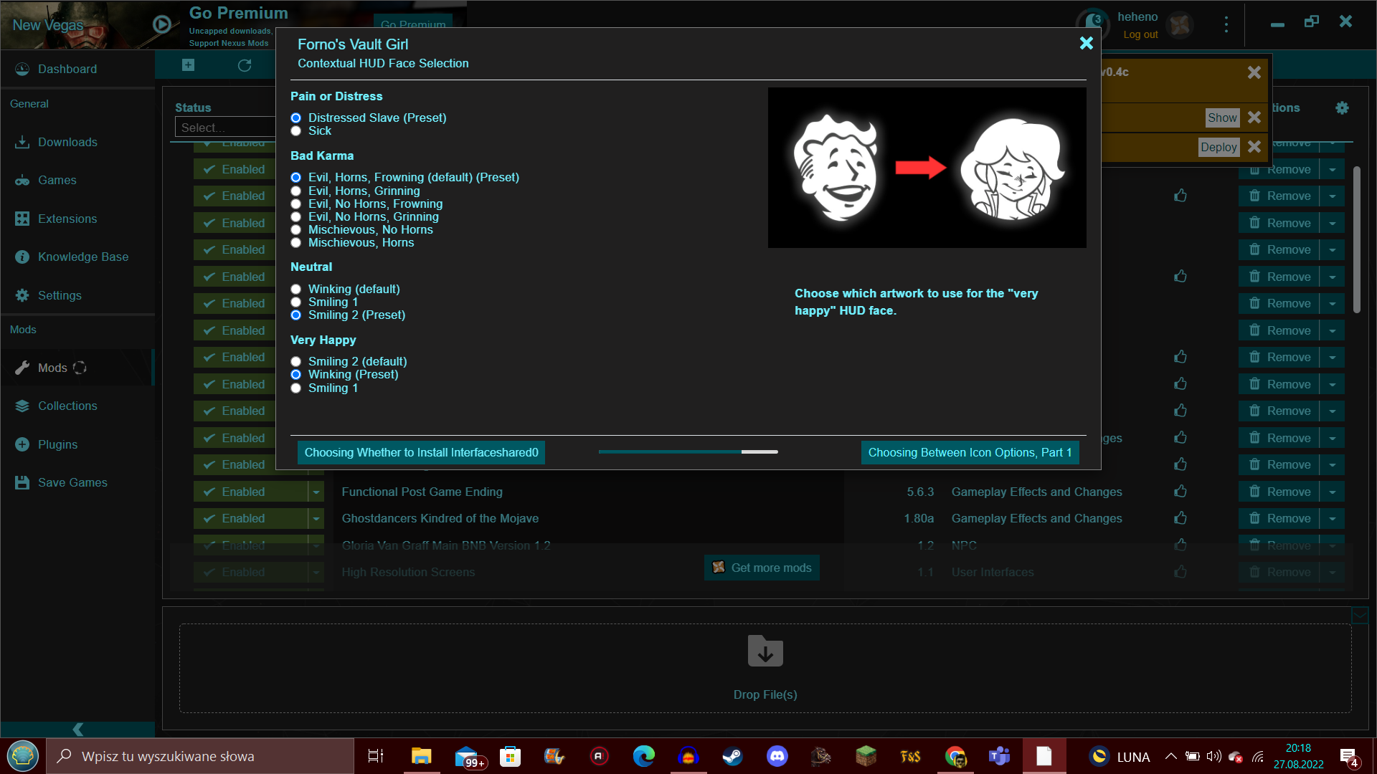Screen dimensions: 1377x774
Task: Open Microsoft Edge from taskbar
Action: [643, 756]
